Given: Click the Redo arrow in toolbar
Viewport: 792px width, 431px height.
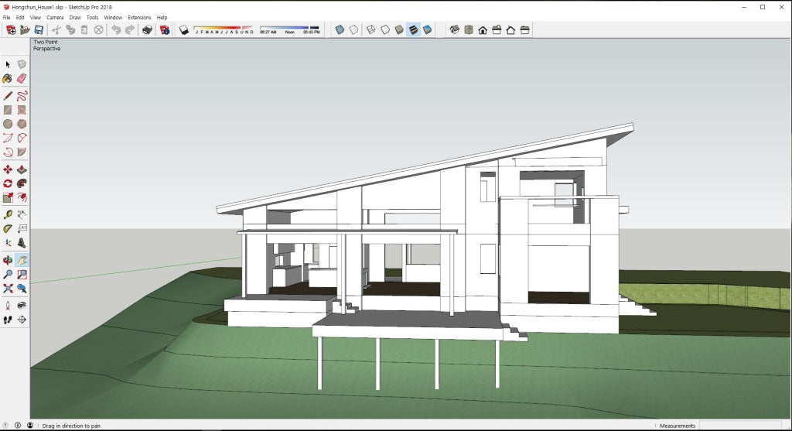Looking at the screenshot, I should click(x=130, y=30).
